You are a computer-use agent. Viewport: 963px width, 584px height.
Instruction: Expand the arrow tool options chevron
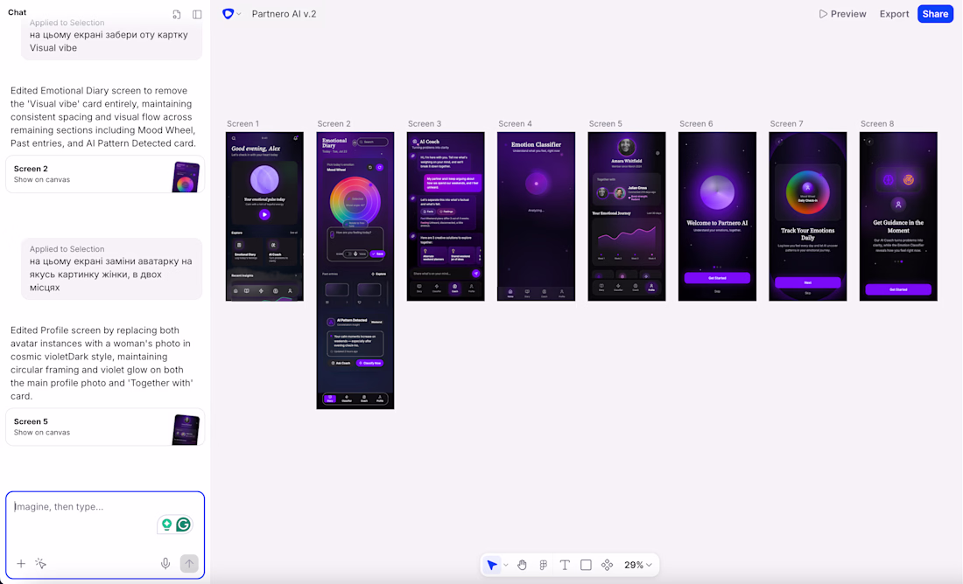[x=506, y=565]
